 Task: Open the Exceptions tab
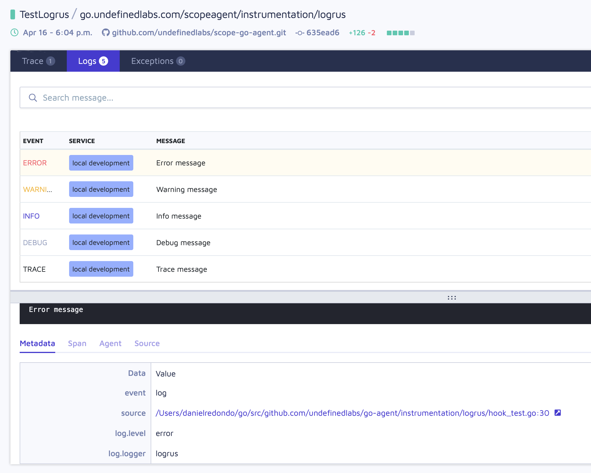tap(158, 61)
